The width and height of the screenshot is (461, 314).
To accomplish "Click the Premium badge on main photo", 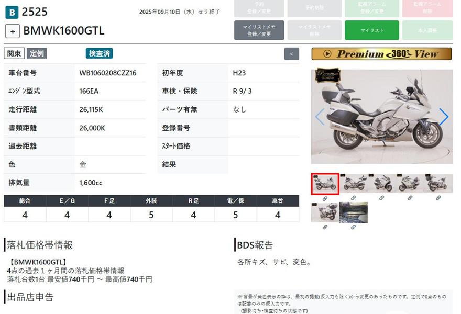I will pos(327,75).
